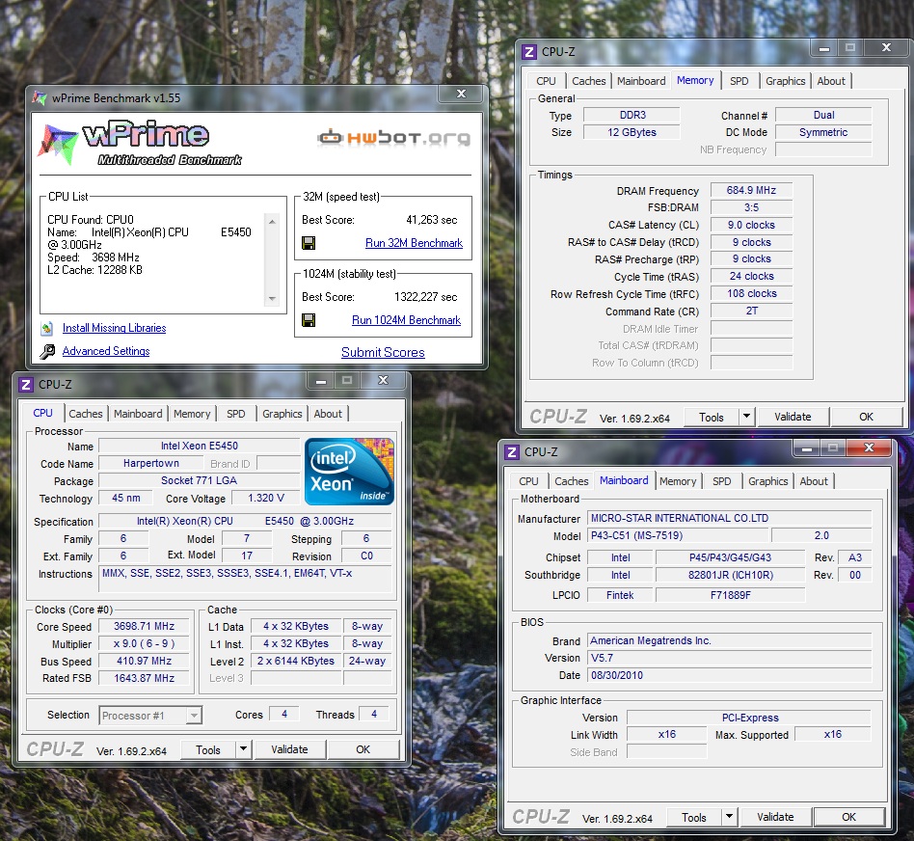Open Tools dropdown arrow in Memory window
The height and width of the screenshot is (841, 914).
click(x=746, y=417)
